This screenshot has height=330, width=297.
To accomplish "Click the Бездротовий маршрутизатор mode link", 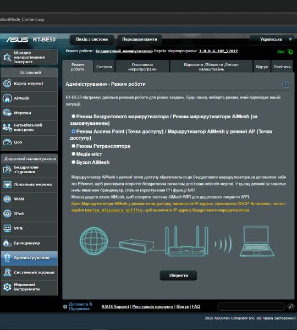I will (124, 51).
